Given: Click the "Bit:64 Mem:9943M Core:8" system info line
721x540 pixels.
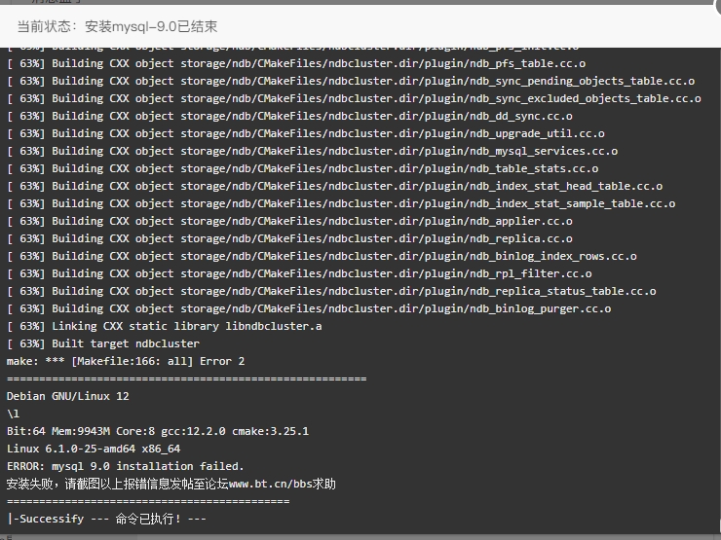Looking at the screenshot, I should (158, 431).
